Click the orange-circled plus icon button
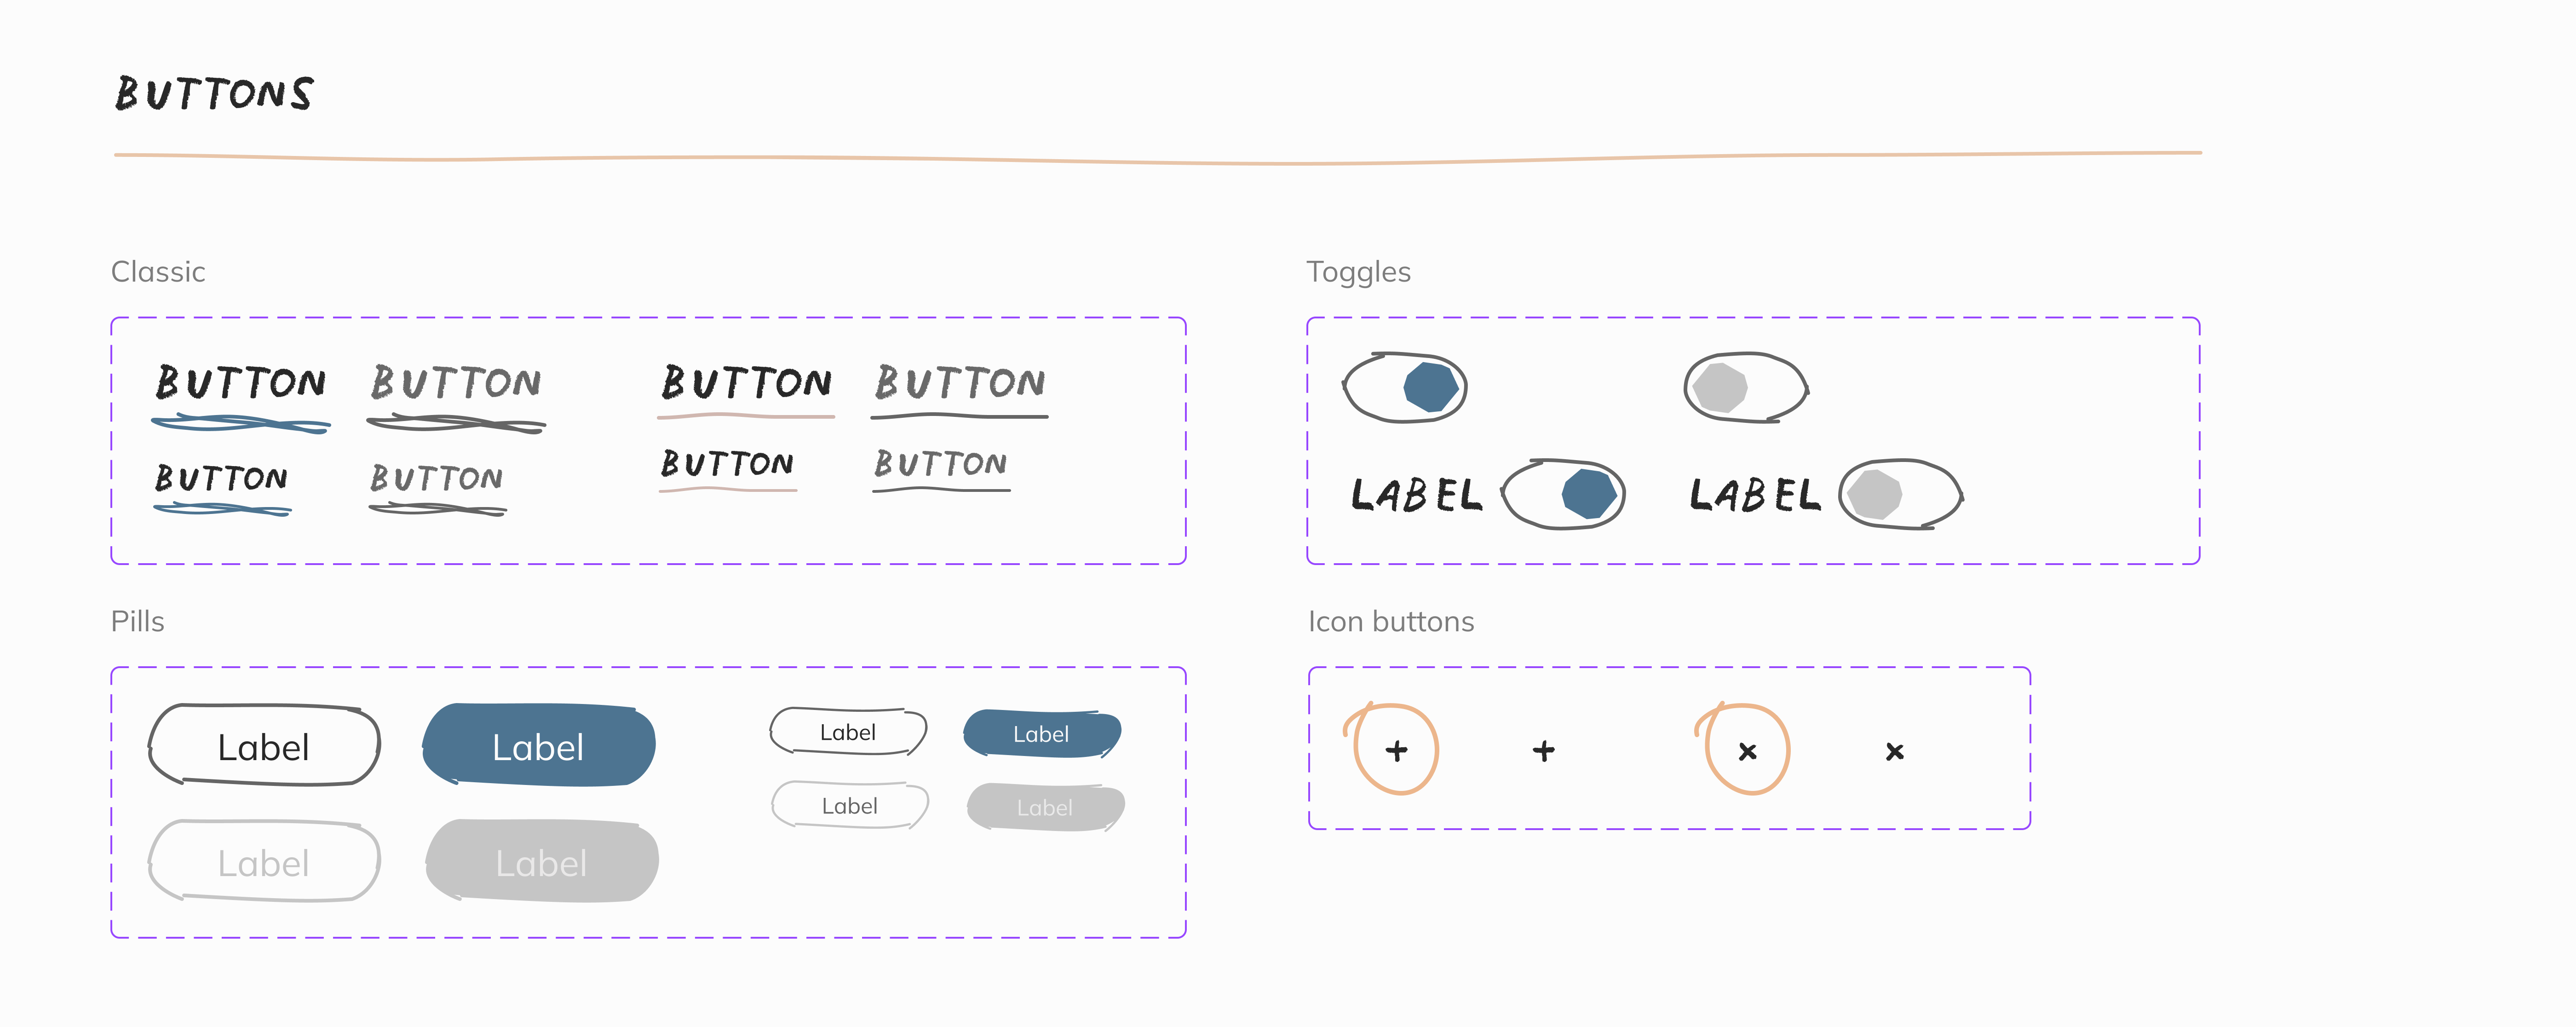 1396,750
